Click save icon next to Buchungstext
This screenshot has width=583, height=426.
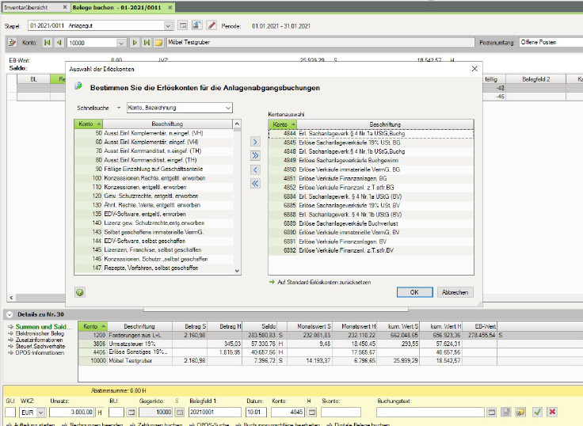pos(506,412)
